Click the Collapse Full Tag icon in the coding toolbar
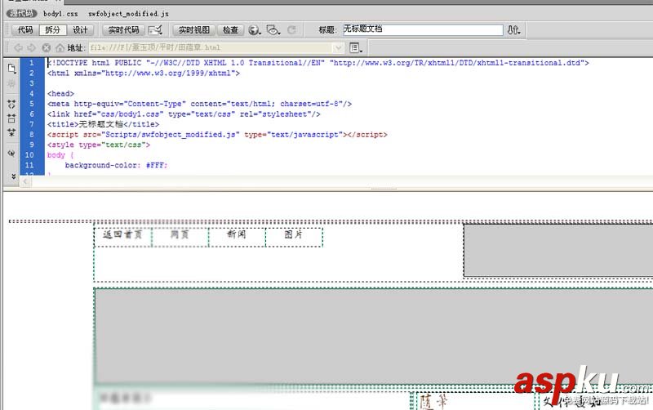653x410 pixels. pos(11,104)
